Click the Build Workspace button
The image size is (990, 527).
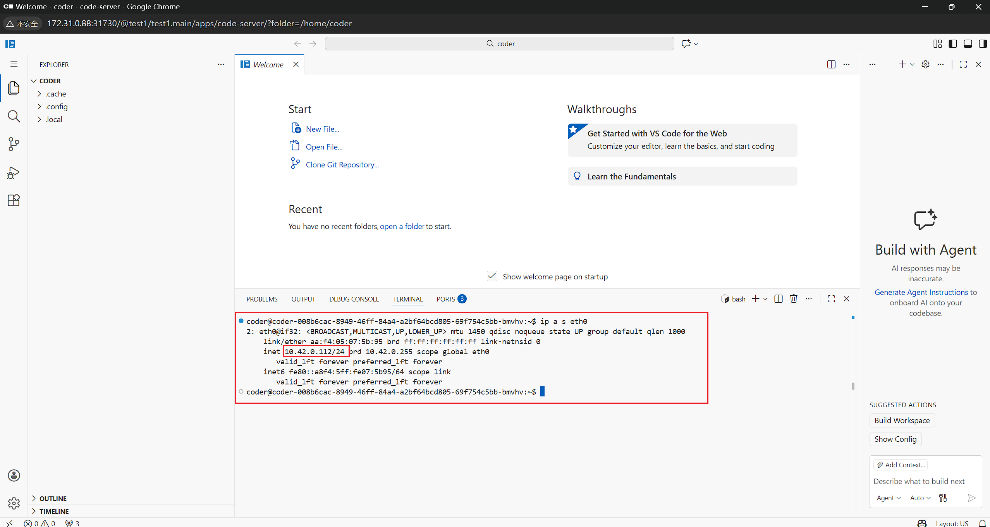(x=902, y=420)
